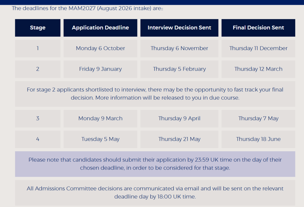Click the Stage column header
304x207 pixels.
[38, 28]
